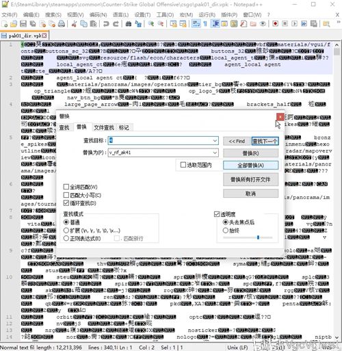Select the 失去焦点后 transparency radio

(x=225, y=222)
